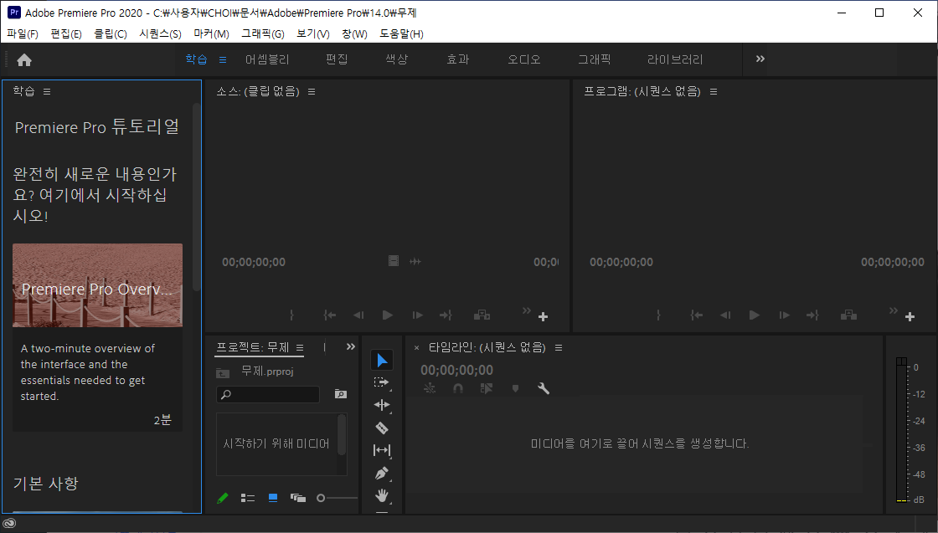Go to In point in Program monitor

pyautogui.click(x=696, y=315)
